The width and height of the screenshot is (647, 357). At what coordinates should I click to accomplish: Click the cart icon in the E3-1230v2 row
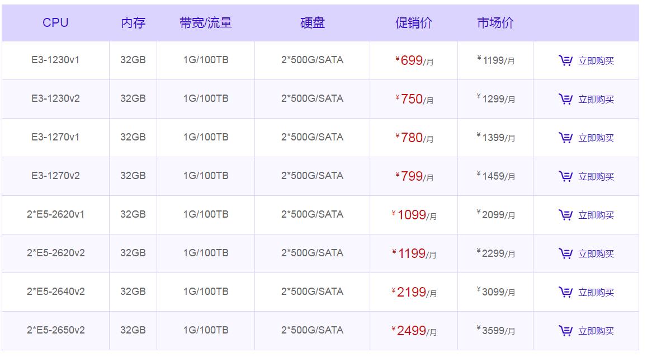pos(565,99)
